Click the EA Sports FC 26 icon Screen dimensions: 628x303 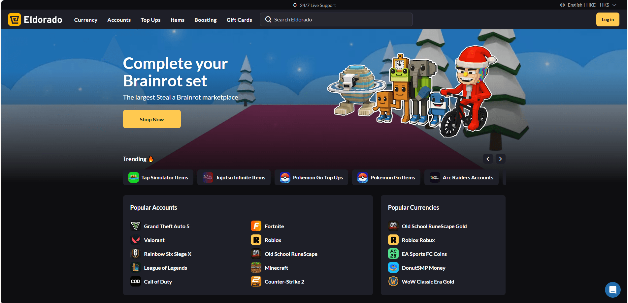393,254
